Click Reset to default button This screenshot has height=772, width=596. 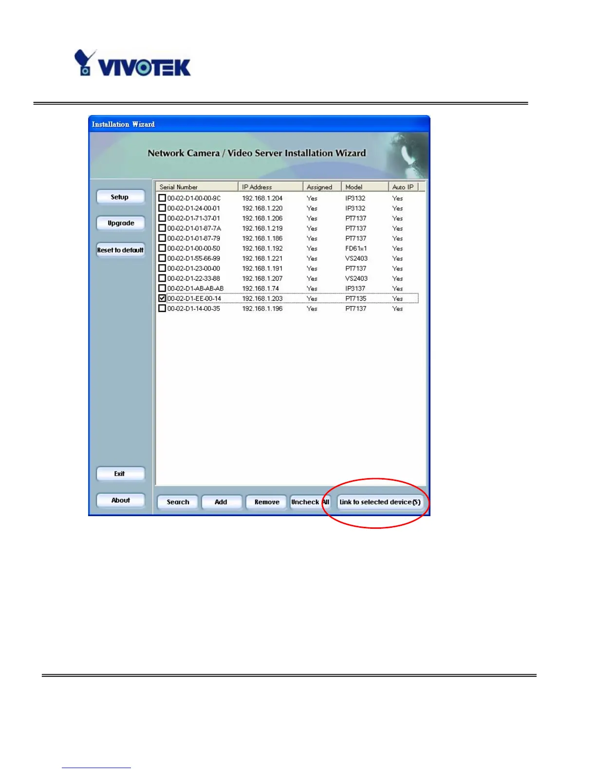pos(120,250)
